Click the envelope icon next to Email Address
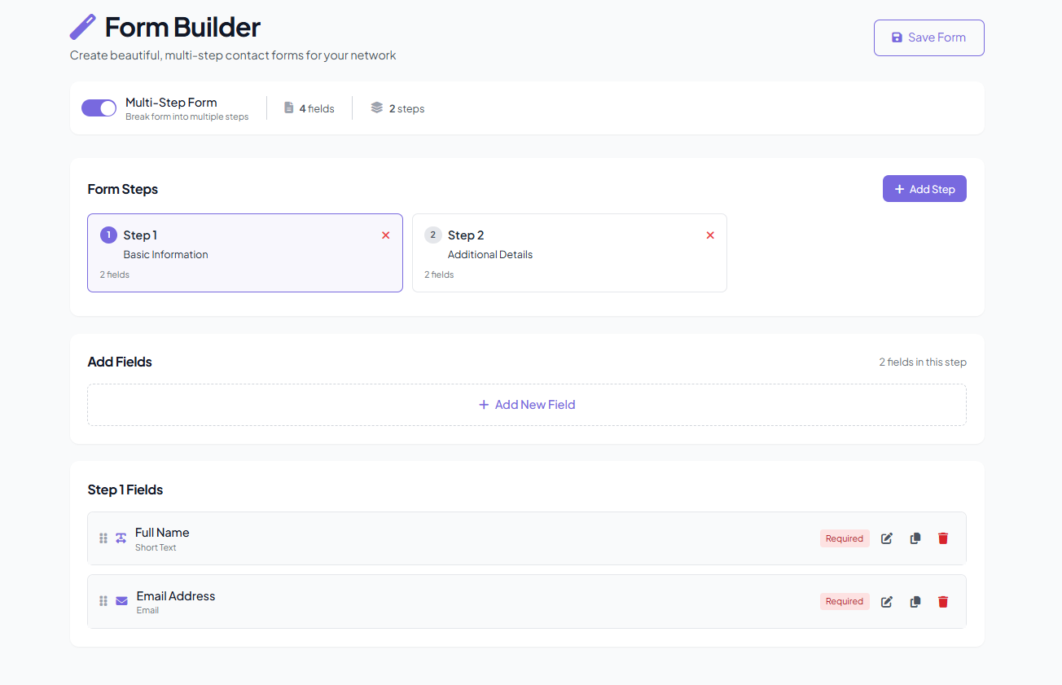 click(x=121, y=601)
